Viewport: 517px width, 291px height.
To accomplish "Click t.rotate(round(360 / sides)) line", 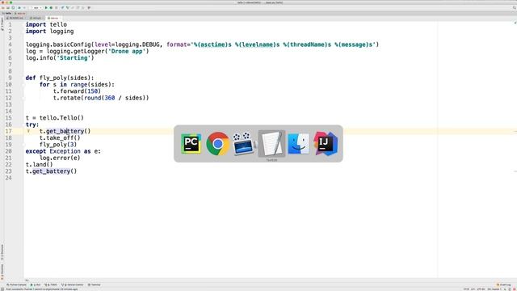I will tap(101, 98).
